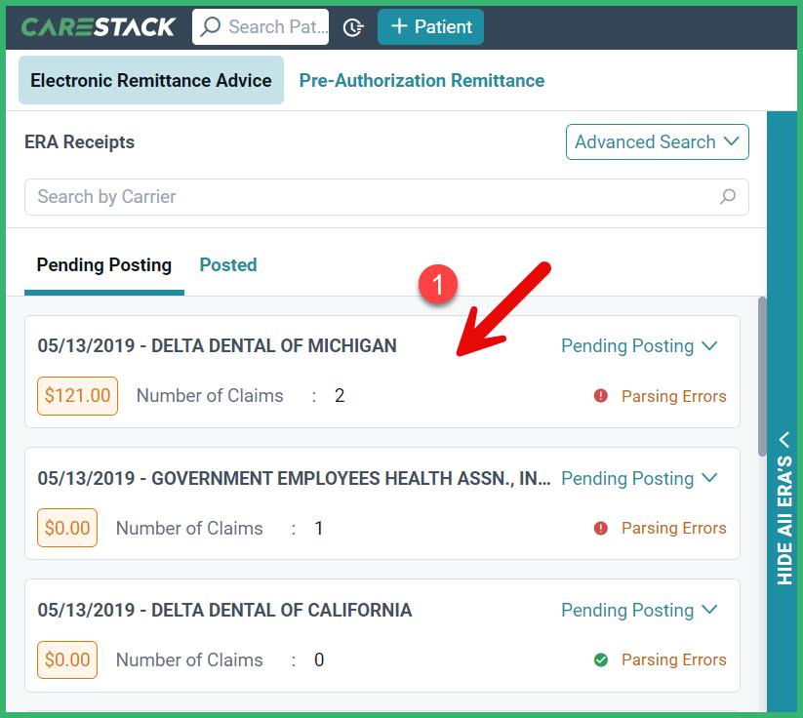803x718 pixels.
Task: Select the Electronic Remittance Advice tab
Action: click(150, 80)
